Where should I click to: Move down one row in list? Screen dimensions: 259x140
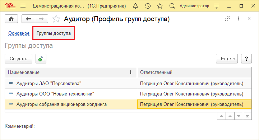[239, 116]
